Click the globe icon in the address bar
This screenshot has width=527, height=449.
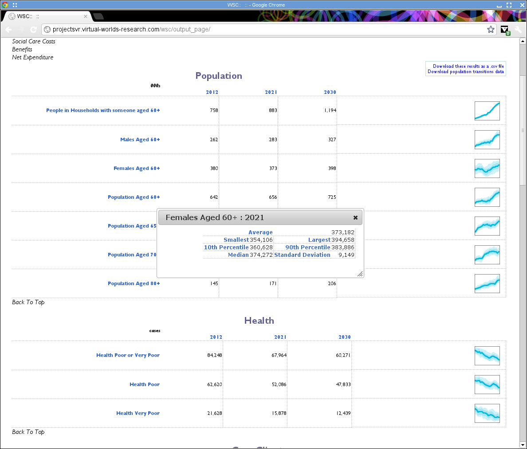click(x=47, y=30)
